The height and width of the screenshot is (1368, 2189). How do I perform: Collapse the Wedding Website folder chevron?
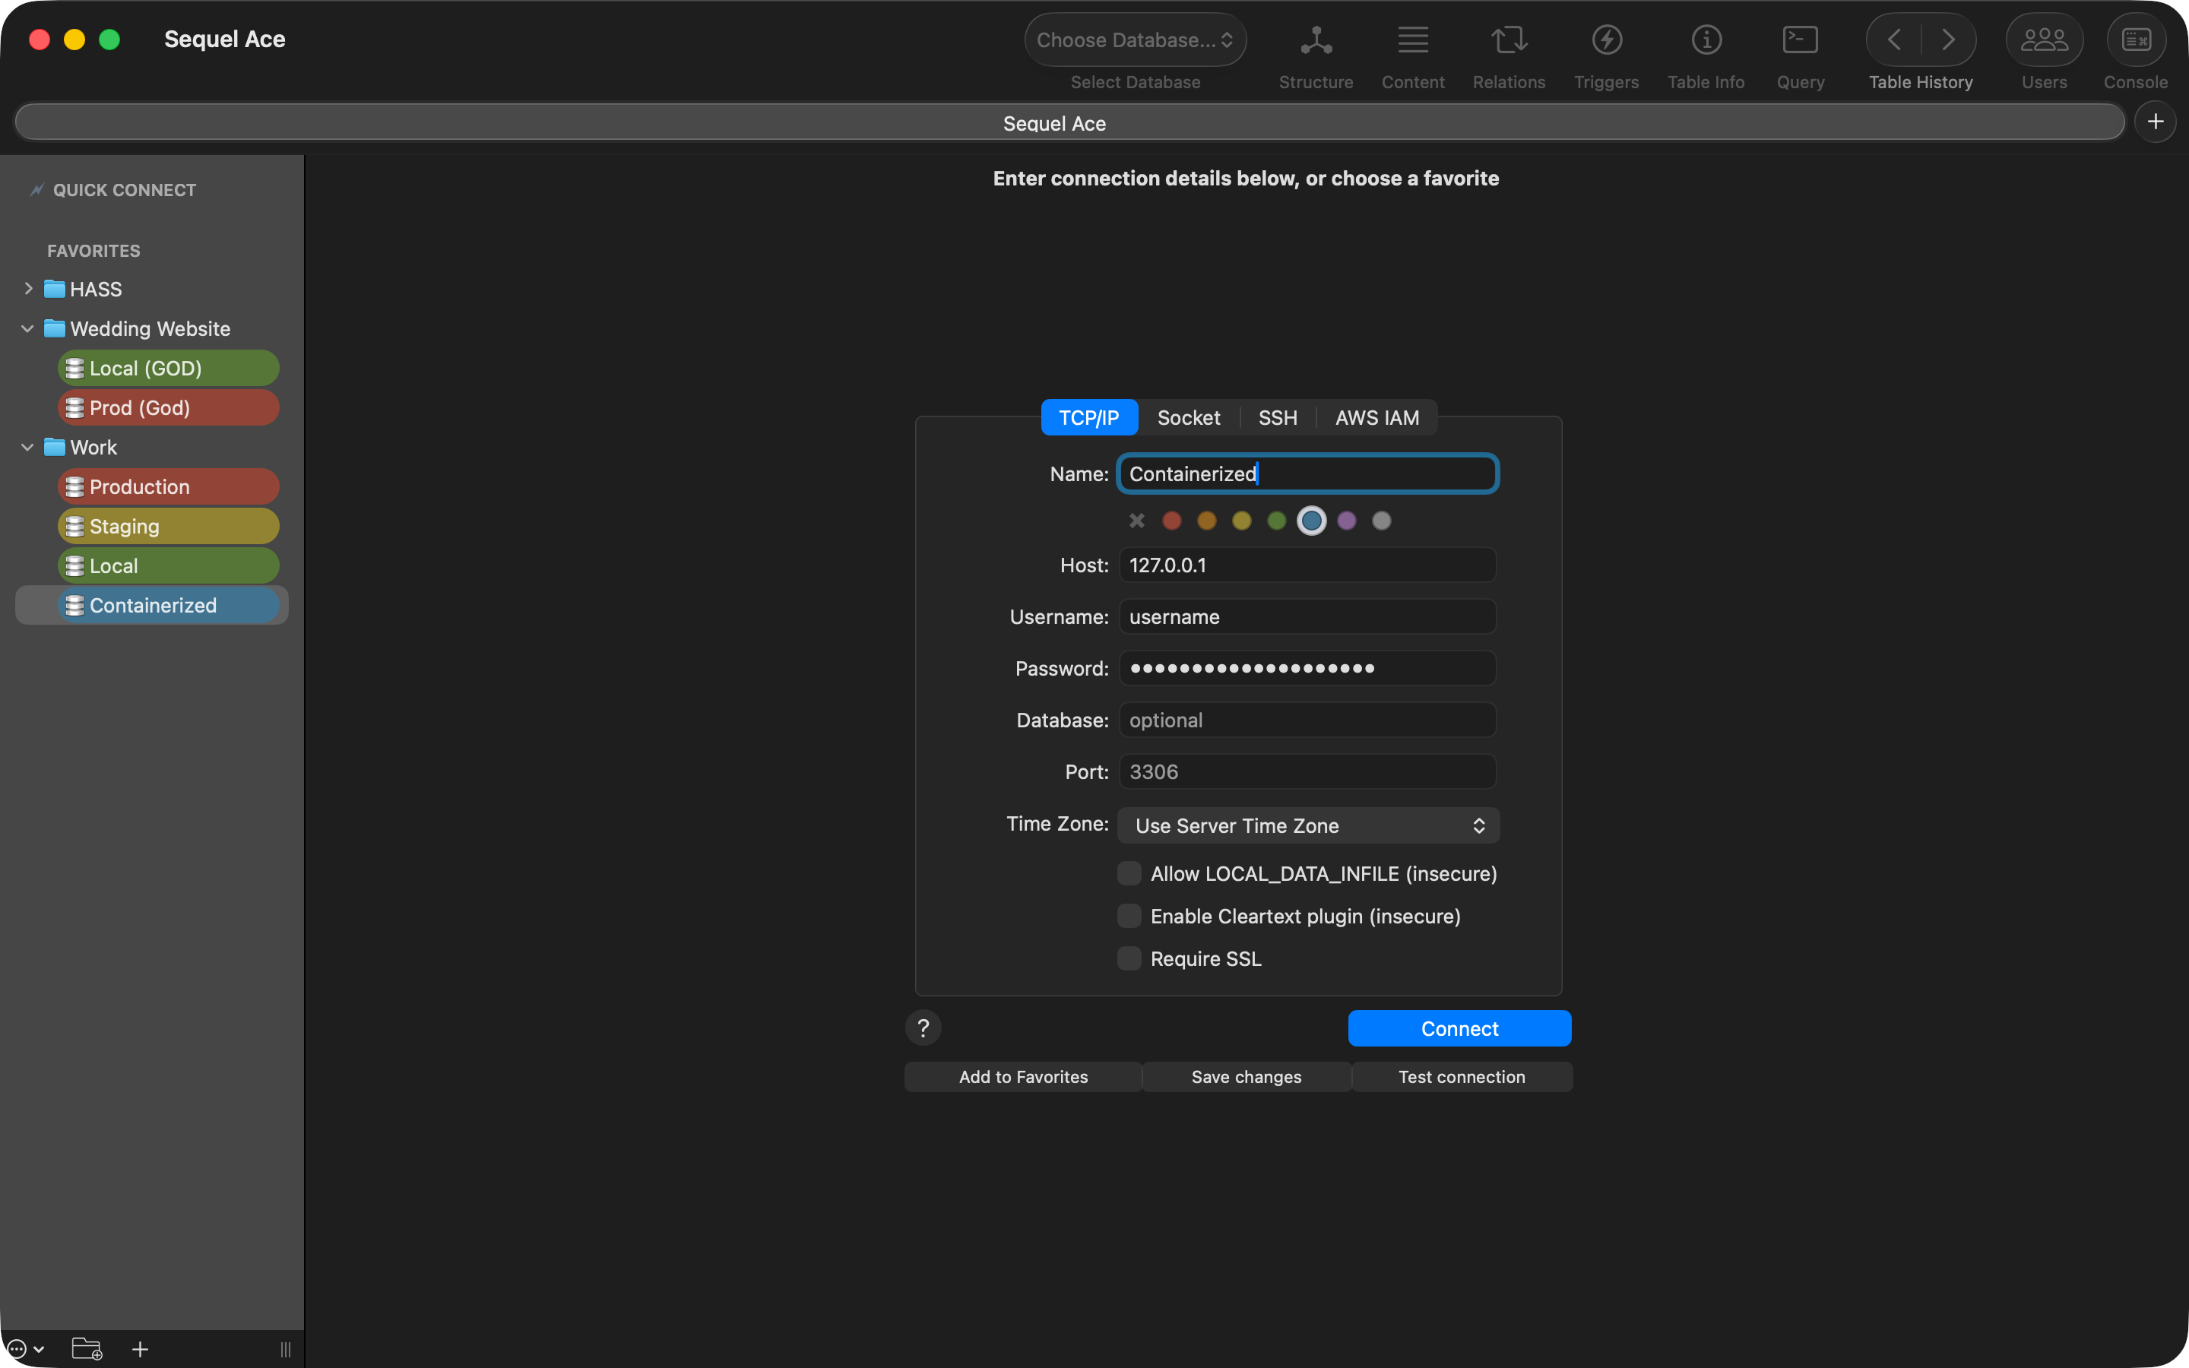[28, 328]
